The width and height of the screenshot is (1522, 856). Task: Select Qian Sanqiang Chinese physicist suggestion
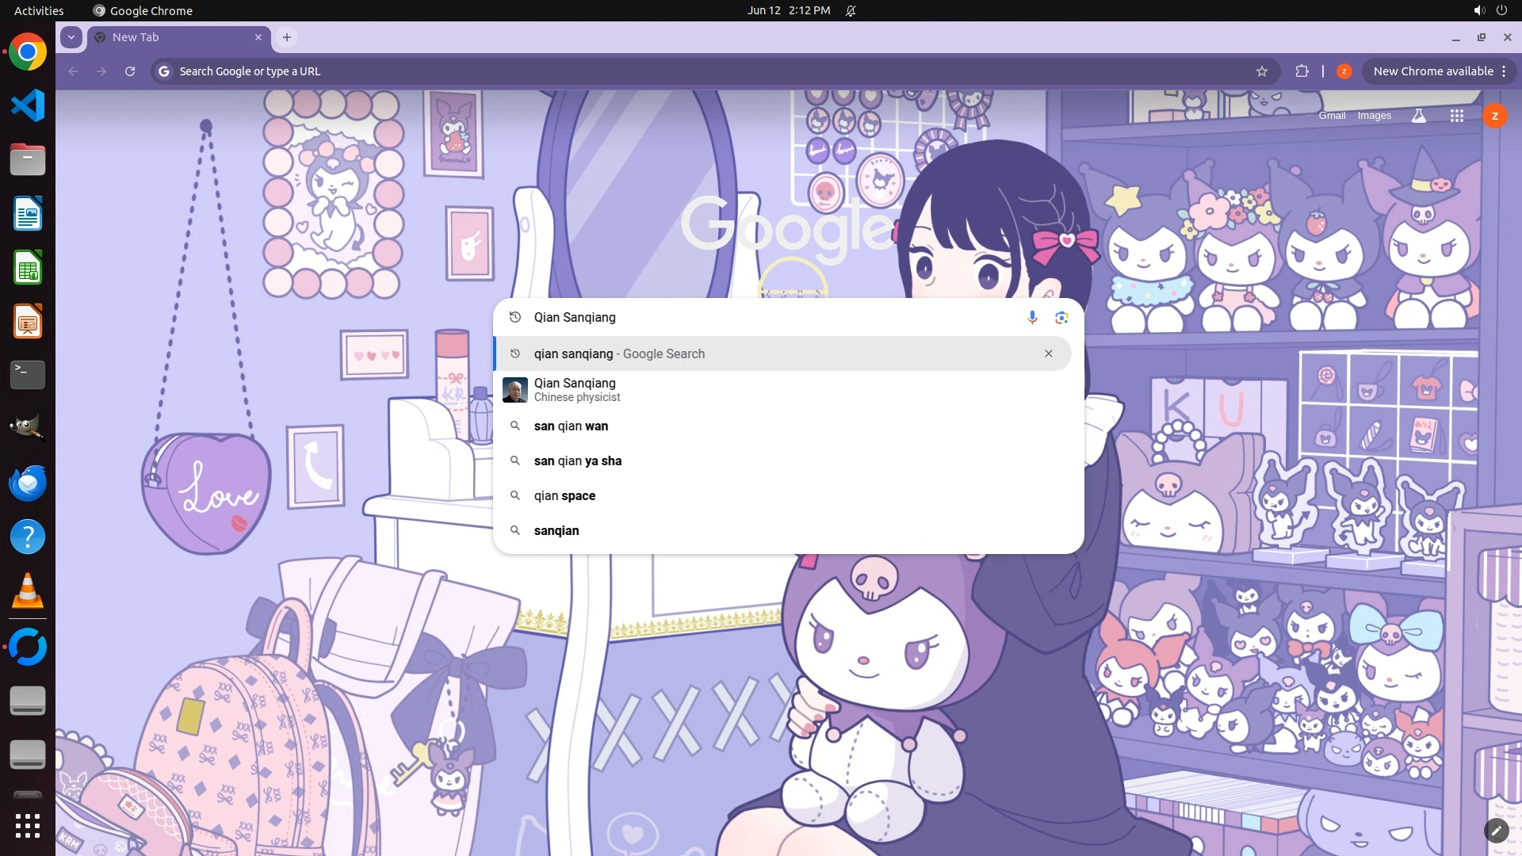pyautogui.click(x=577, y=390)
